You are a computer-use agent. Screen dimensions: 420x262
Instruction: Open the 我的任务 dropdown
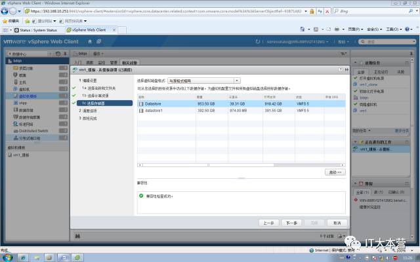362,131
